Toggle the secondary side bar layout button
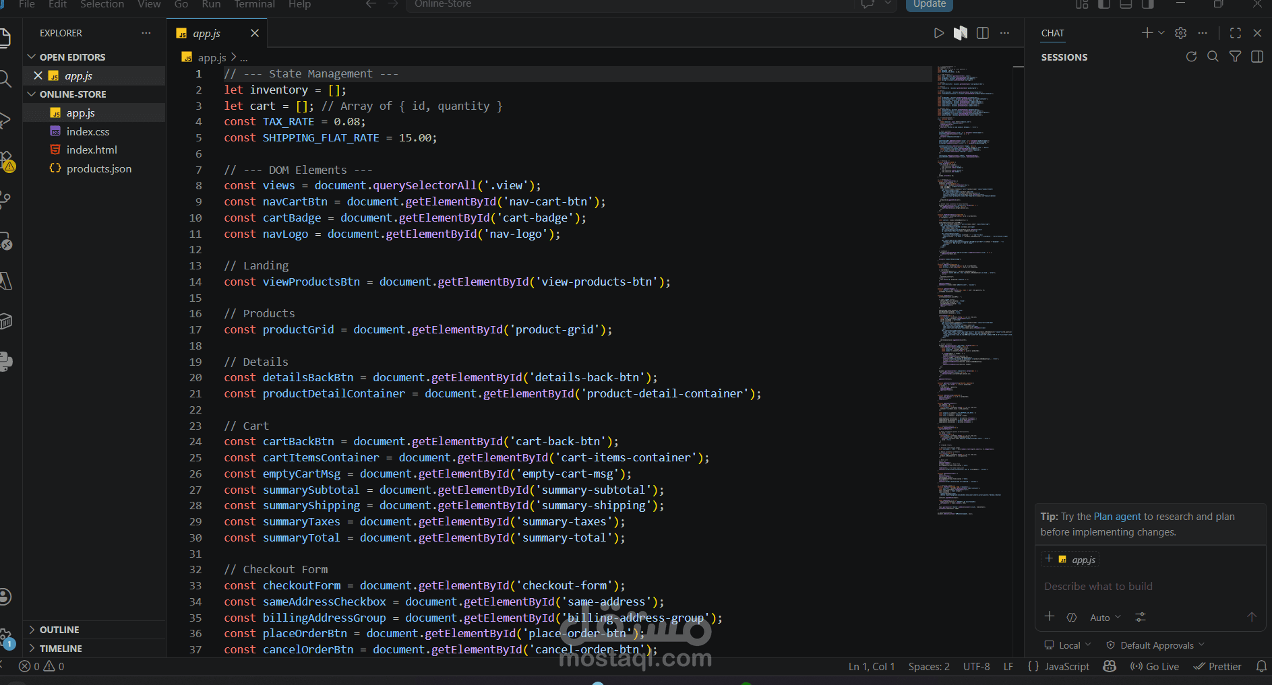The image size is (1272, 685). pyautogui.click(x=1147, y=4)
